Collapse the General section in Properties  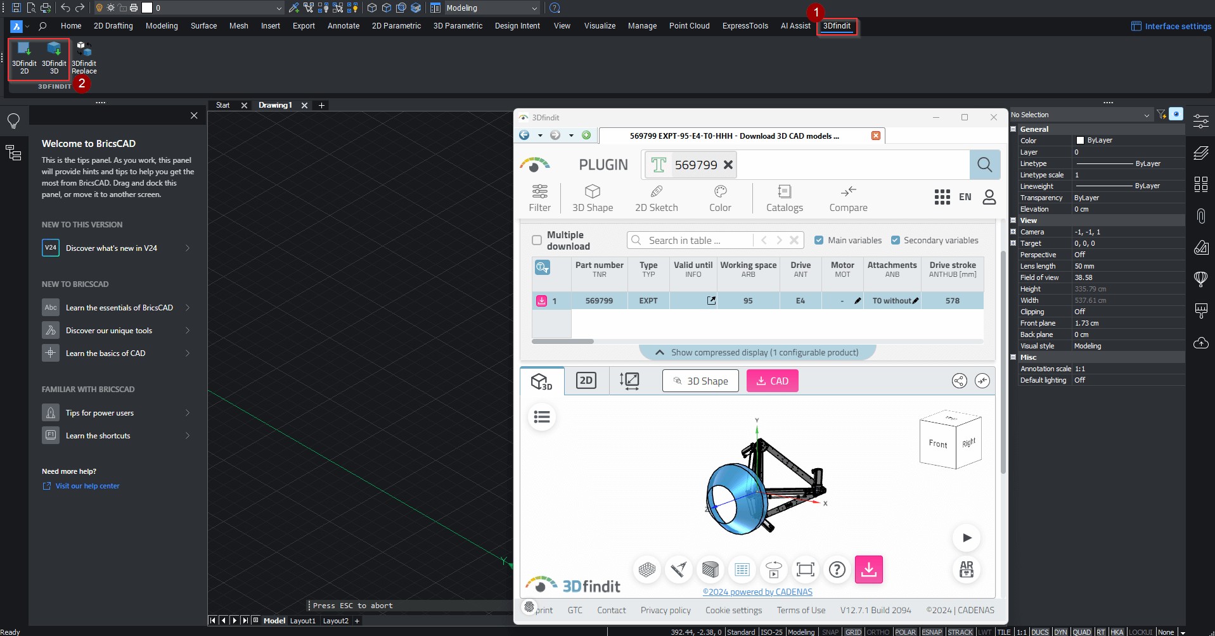[x=1012, y=129]
